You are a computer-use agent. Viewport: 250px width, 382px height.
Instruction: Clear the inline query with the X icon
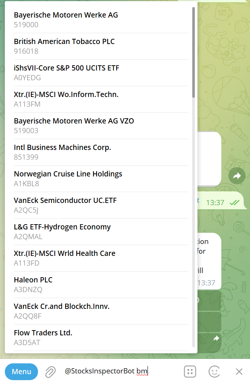point(239,372)
